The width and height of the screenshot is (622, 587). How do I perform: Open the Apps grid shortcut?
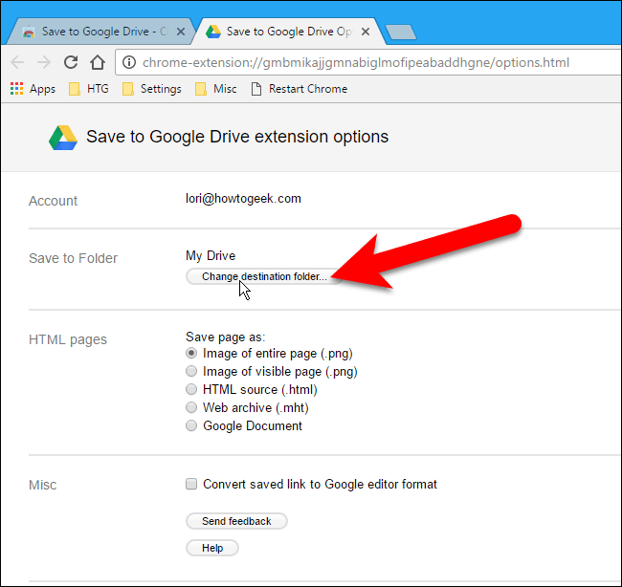pyautogui.click(x=33, y=89)
